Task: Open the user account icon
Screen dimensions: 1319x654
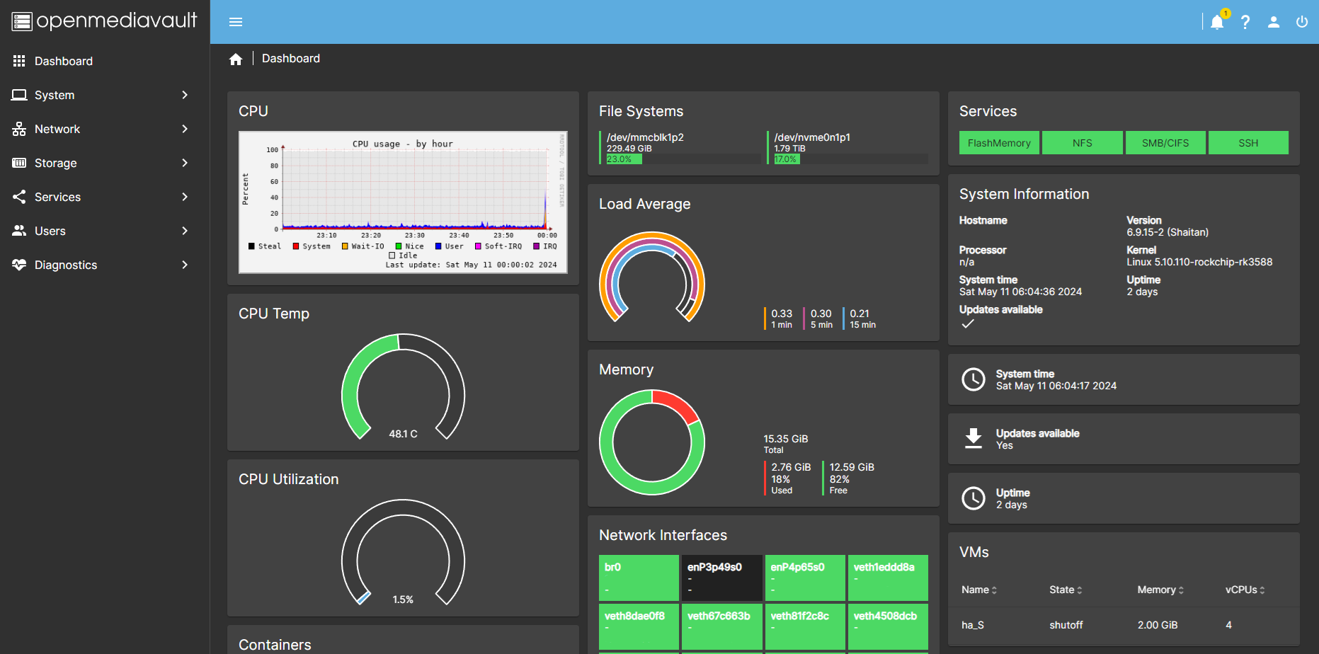Action: 1274,22
